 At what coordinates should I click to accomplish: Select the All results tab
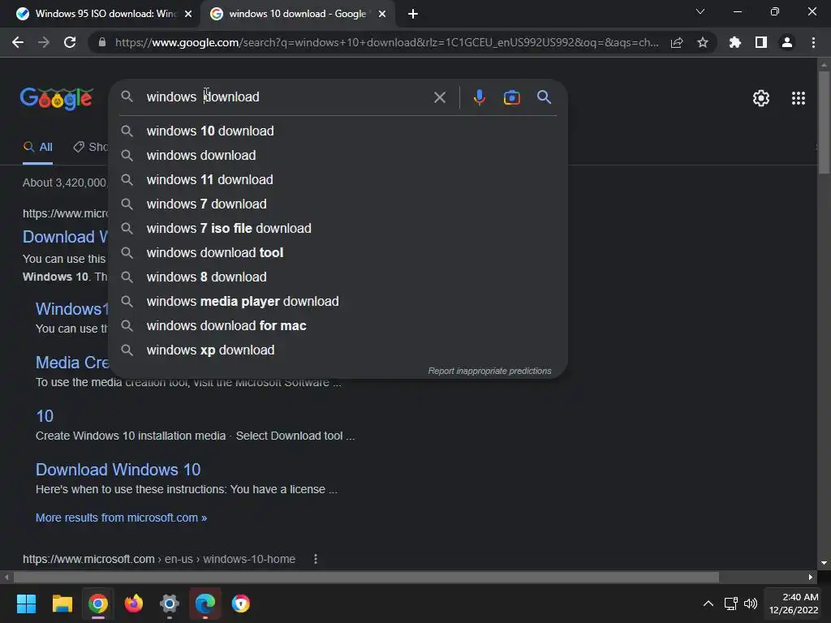click(x=37, y=148)
